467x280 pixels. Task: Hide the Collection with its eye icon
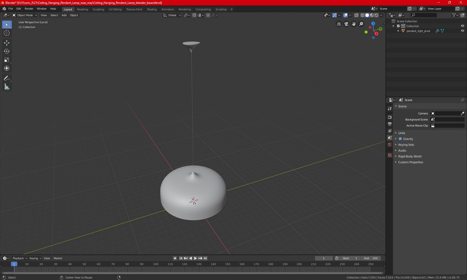[x=462, y=26]
